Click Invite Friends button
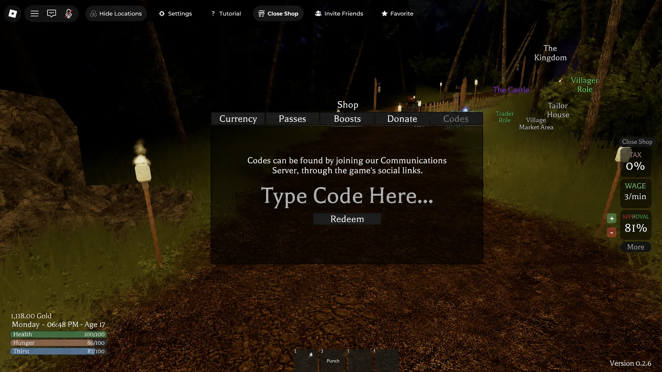 pos(339,14)
